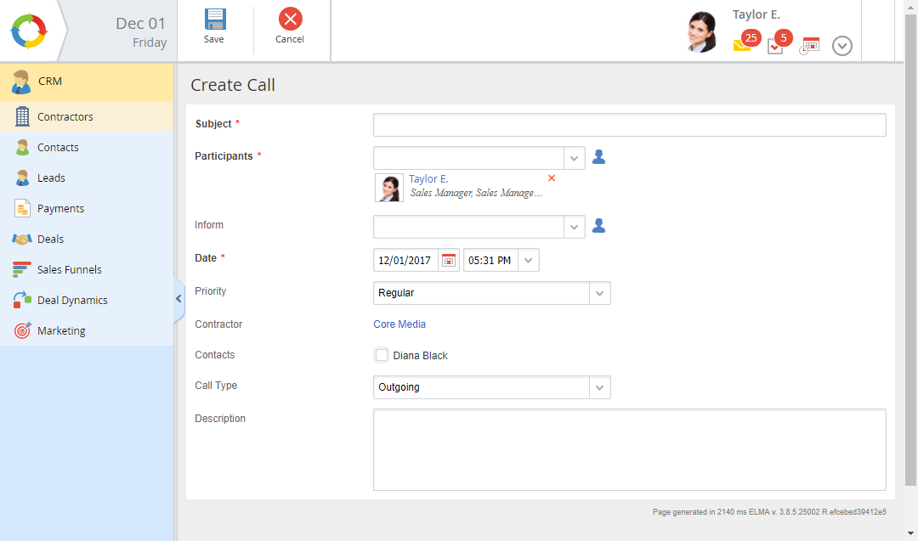Screen dimensions: 918x541
Task: Open the tasks icon with badge 5
Action: pos(775,46)
